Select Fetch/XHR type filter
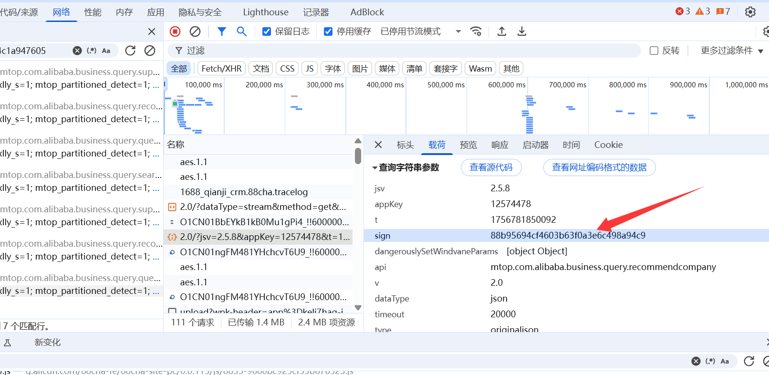This screenshot has width=769, height=375. (x=222, y=69)
